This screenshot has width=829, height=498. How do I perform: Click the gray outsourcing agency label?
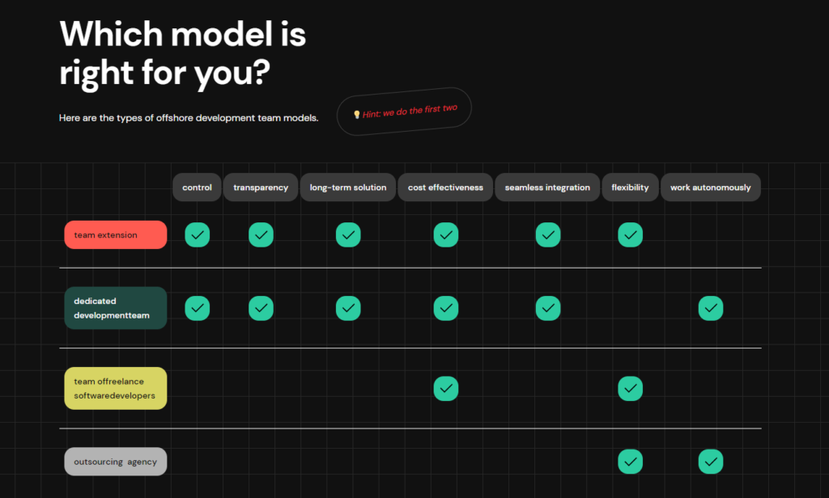(115, 462)
